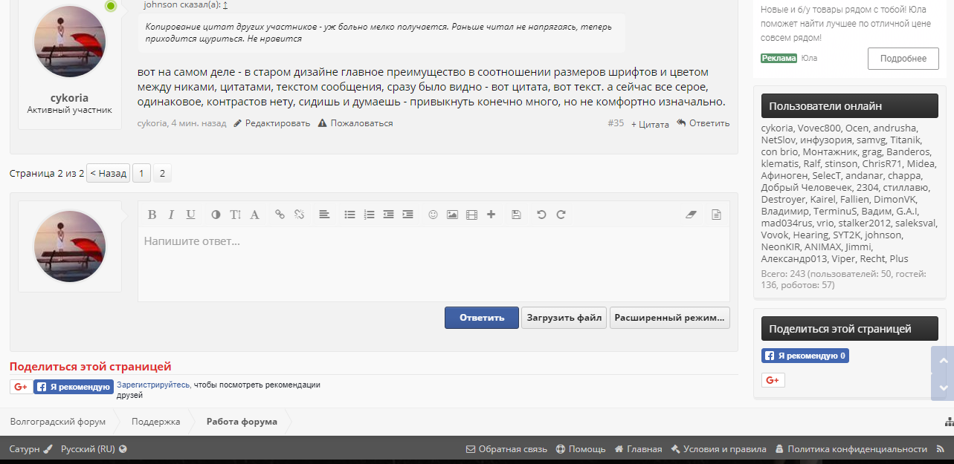Screen dimensions: 954x464
Task: Open the smilies picker
Action: (433, 215)
